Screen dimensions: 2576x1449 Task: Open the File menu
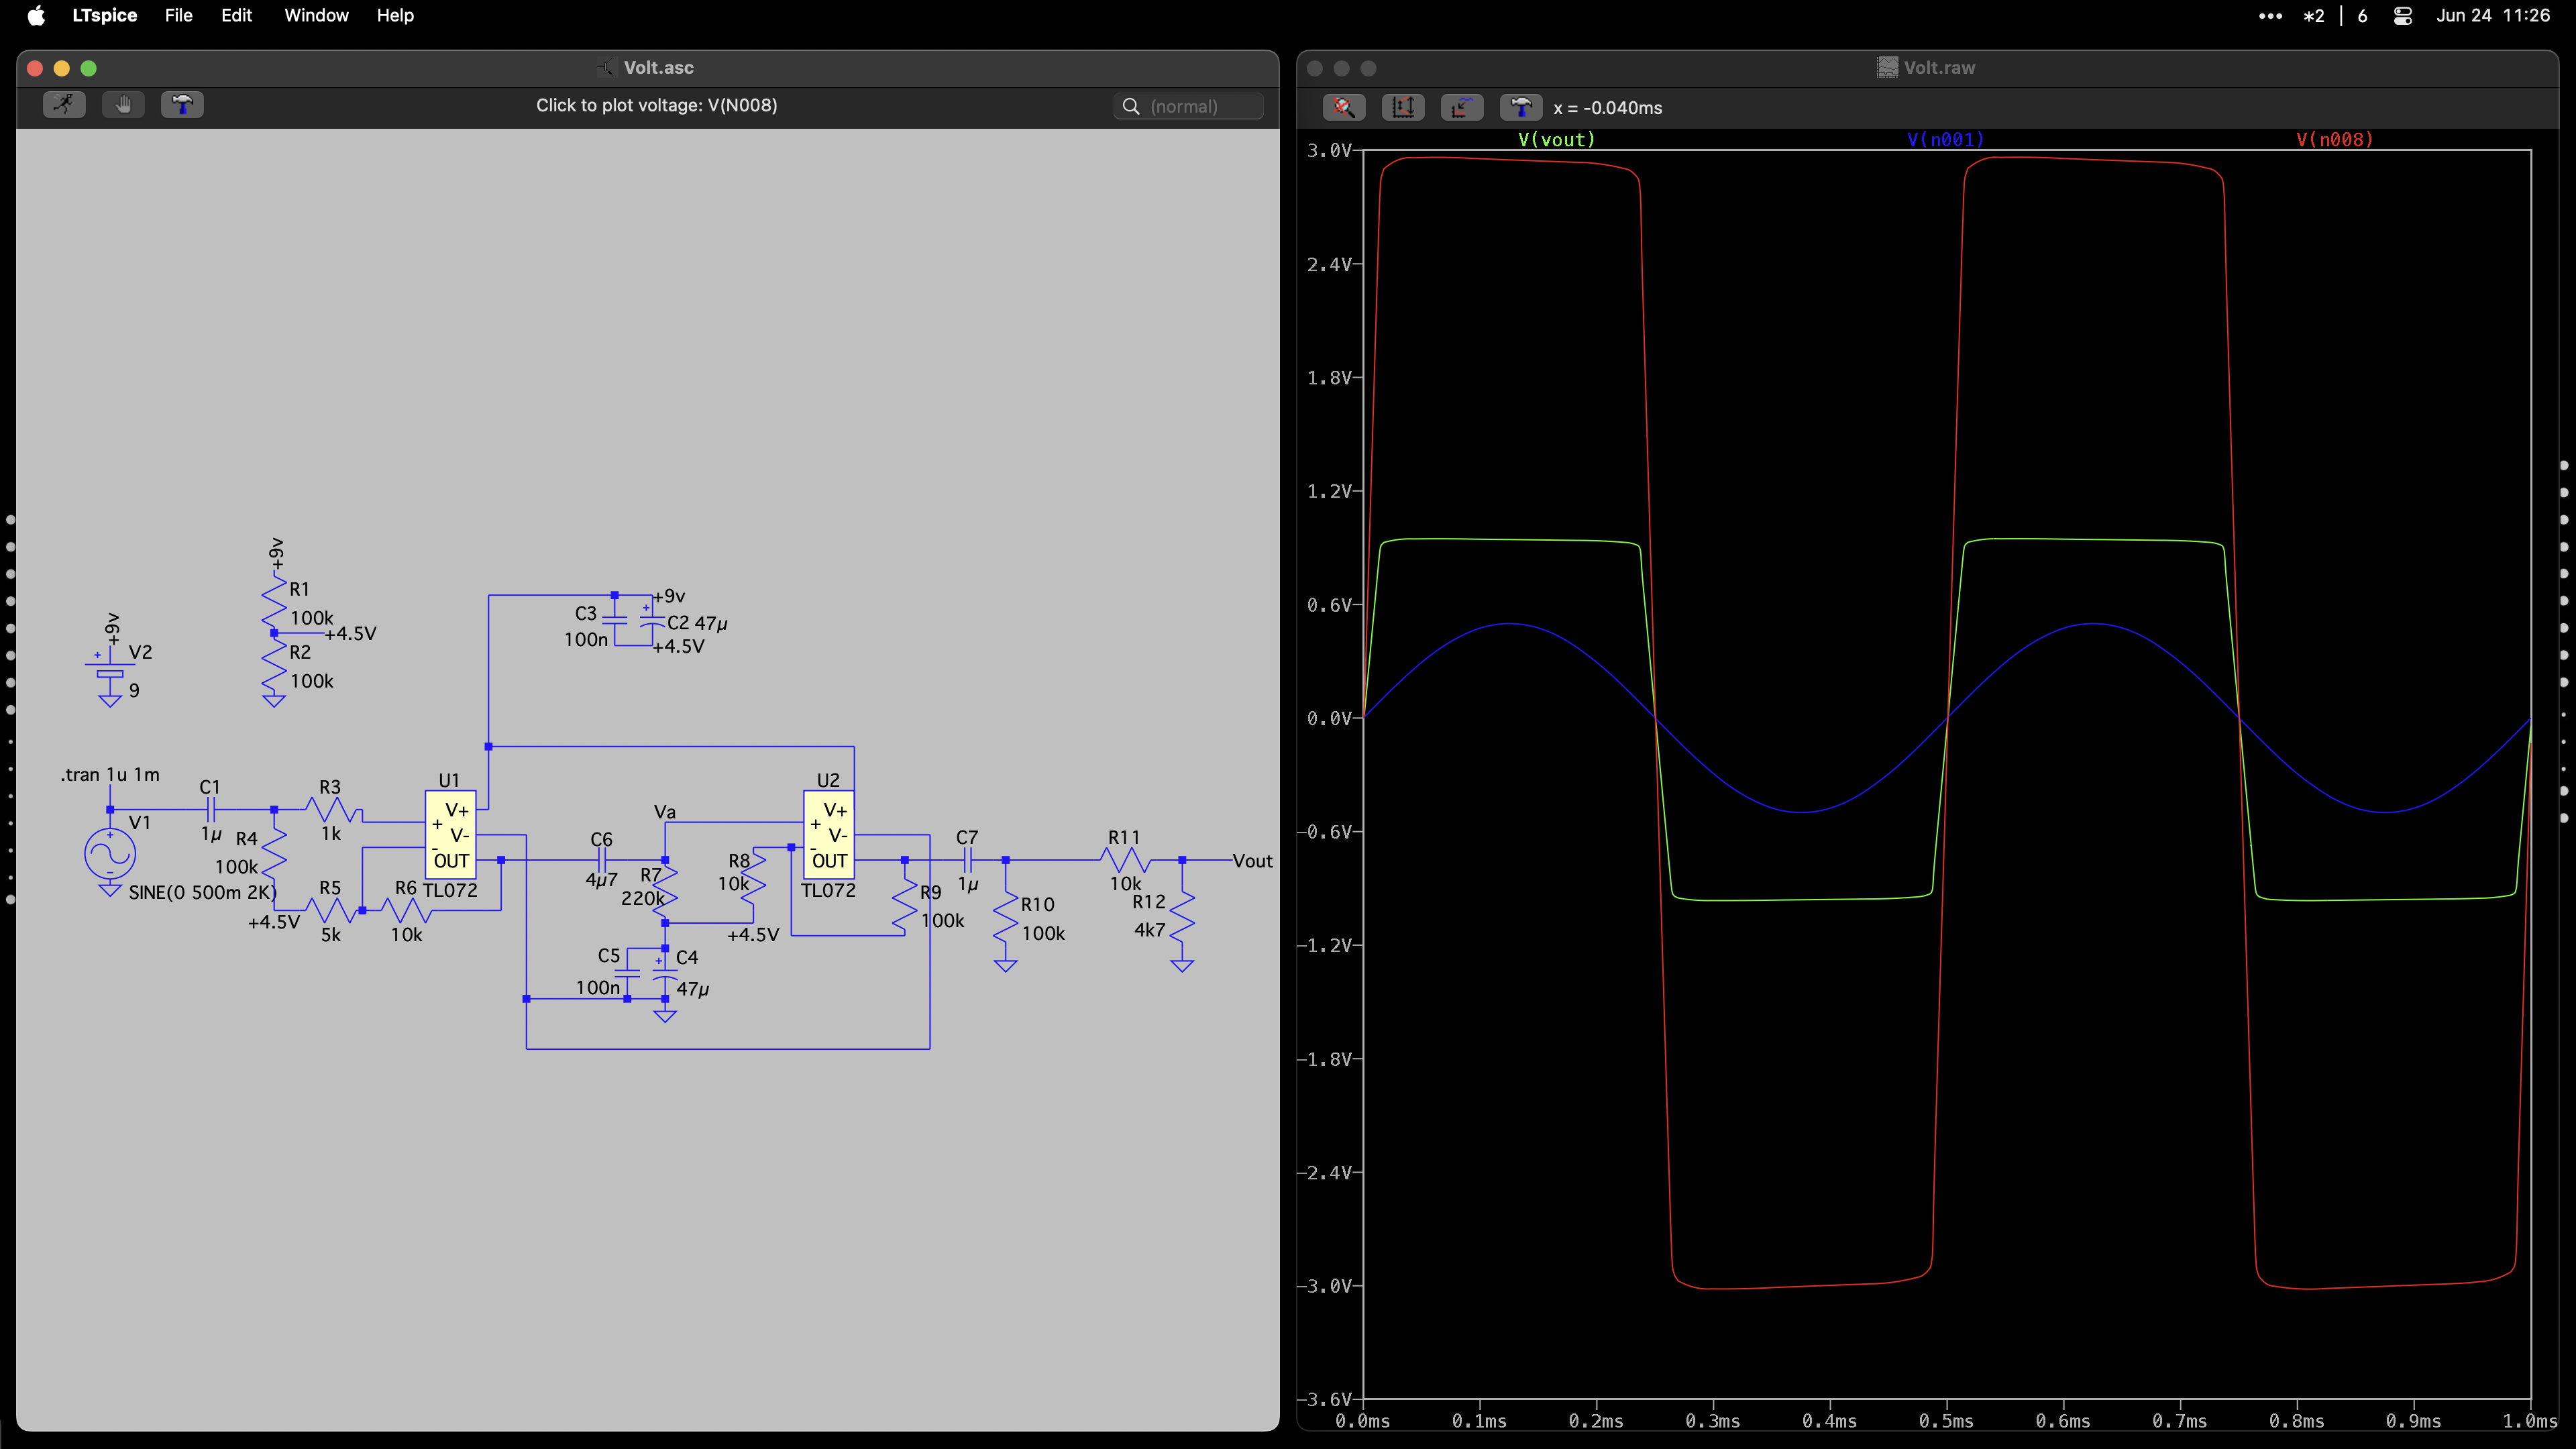coord(178,16)
